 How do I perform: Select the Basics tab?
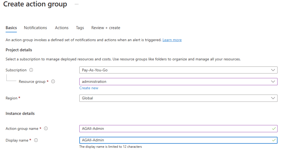point(11,28)
